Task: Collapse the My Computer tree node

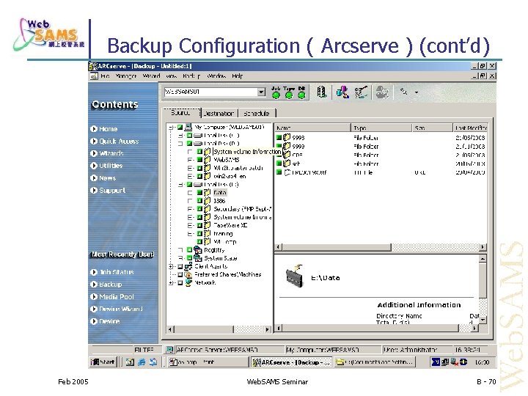Action: point(171,128)
